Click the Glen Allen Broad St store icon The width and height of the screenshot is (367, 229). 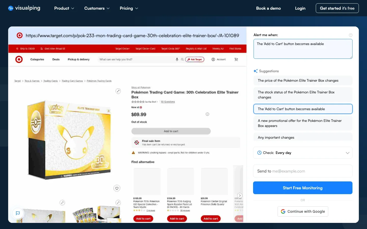click(42, 49)
